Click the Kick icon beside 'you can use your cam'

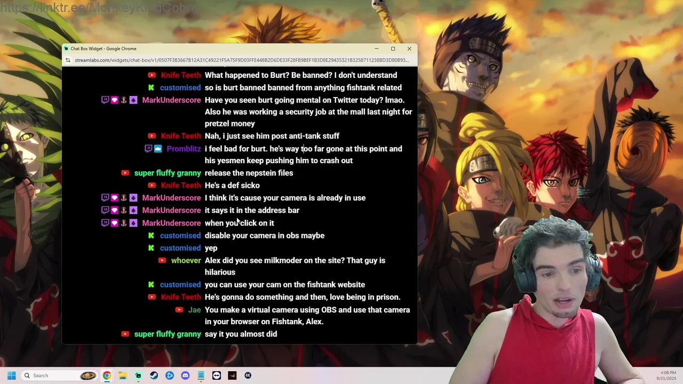[x=151, y=285]
